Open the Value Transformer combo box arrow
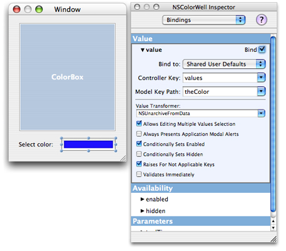Image resolution: width=286 pixels, height=251 pixels. point(261,113)
